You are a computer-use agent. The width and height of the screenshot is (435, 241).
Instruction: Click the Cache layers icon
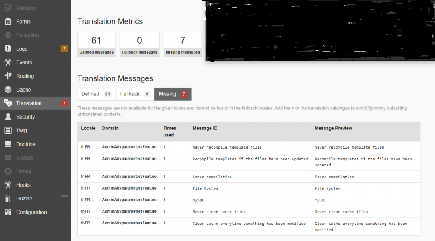tap(8, 89)
